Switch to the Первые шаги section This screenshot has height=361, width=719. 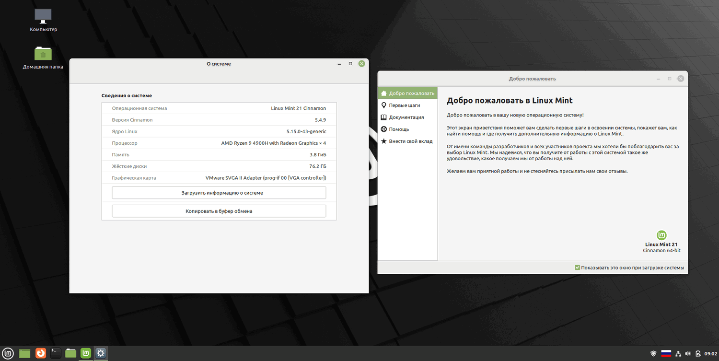[x=407, y=105]
